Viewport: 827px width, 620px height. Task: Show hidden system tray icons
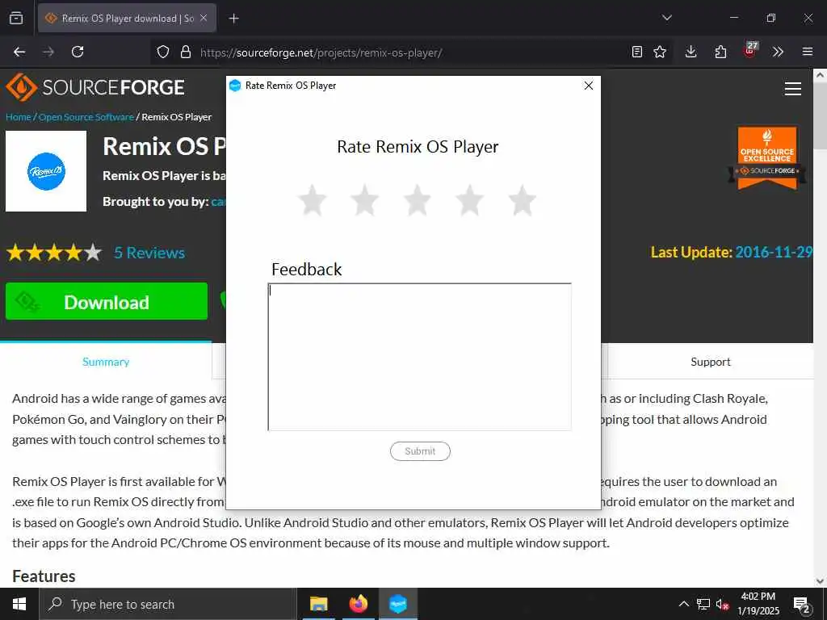pos(684,604)
